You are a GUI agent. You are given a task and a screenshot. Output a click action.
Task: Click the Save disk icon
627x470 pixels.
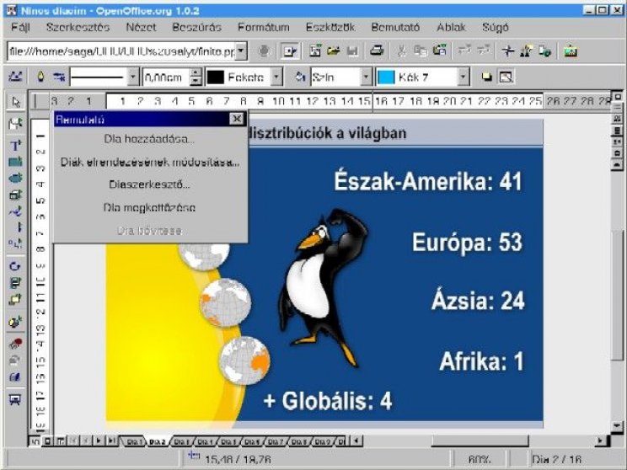[352, 51]
